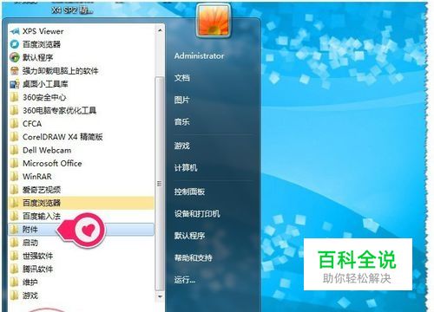434x312 pixels.
Task: Open 计算机 from the right pane
Action: tap(186, 168)
